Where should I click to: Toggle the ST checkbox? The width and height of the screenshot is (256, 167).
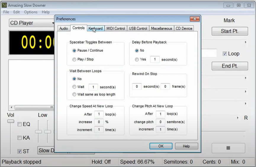(x=20, y=151)
